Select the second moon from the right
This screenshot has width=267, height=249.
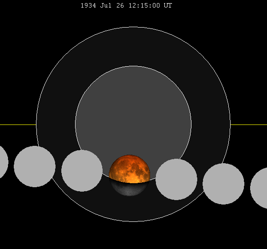coord(223,184)
